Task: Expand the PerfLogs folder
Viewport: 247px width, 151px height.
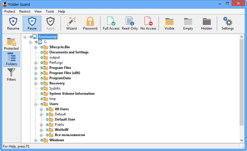Action: point(36,63)
